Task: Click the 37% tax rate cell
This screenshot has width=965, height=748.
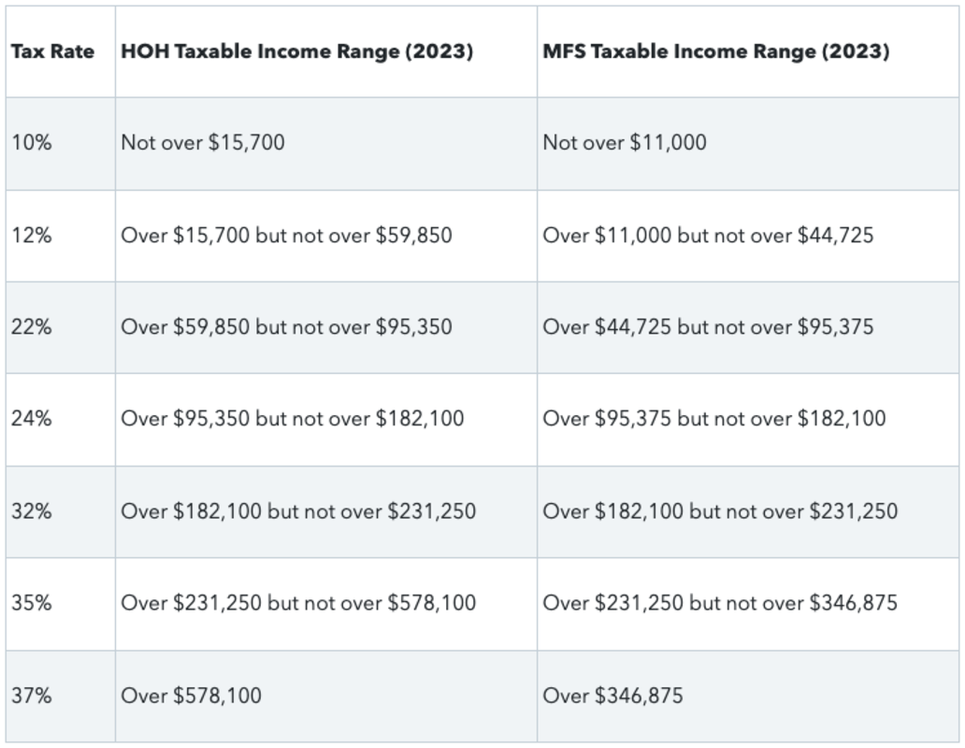Action: [32, 696]
